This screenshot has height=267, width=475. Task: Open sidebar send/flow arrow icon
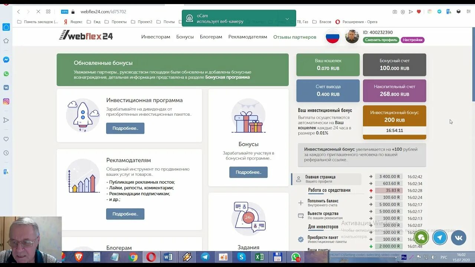pos(6,120)
